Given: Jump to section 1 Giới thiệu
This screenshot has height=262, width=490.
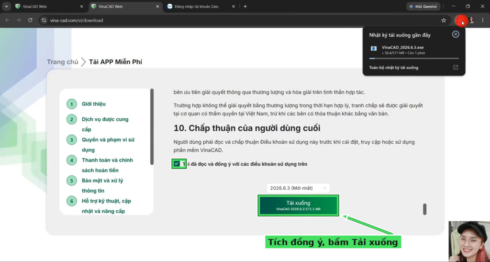Looking at the screenshot, I should [x=94, y=104].
